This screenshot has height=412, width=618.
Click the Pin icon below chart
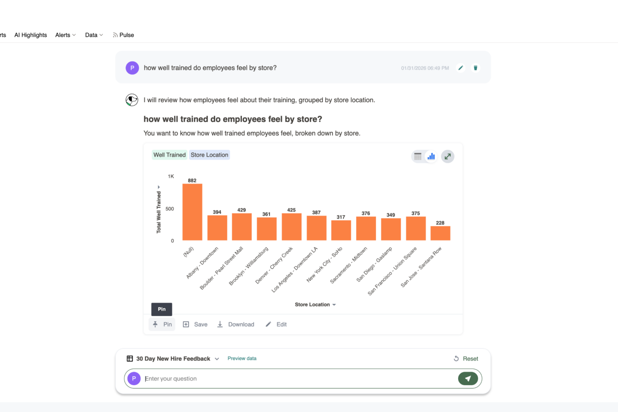point(155,324)
